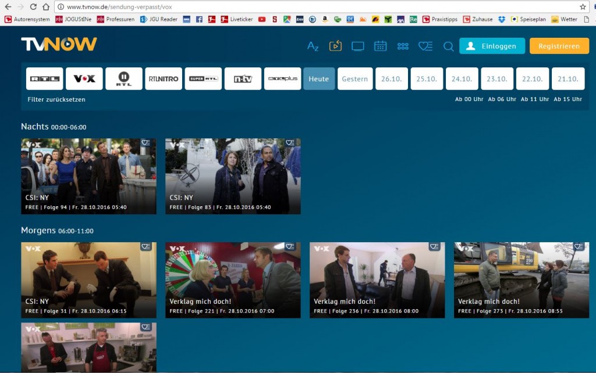This screenshot has height=373, width=596.
Task: Click the TVNOW logo
Action: tap(59, 45)
